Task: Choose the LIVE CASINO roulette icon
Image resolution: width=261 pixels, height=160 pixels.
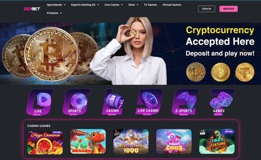Action: (149, 102)
